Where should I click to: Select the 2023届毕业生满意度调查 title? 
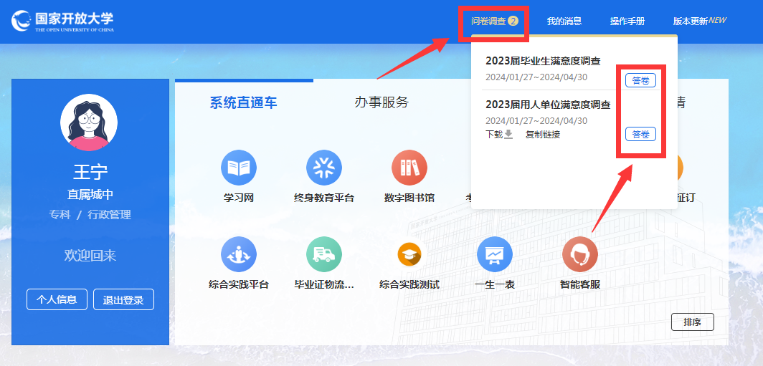tap(543, 62)
